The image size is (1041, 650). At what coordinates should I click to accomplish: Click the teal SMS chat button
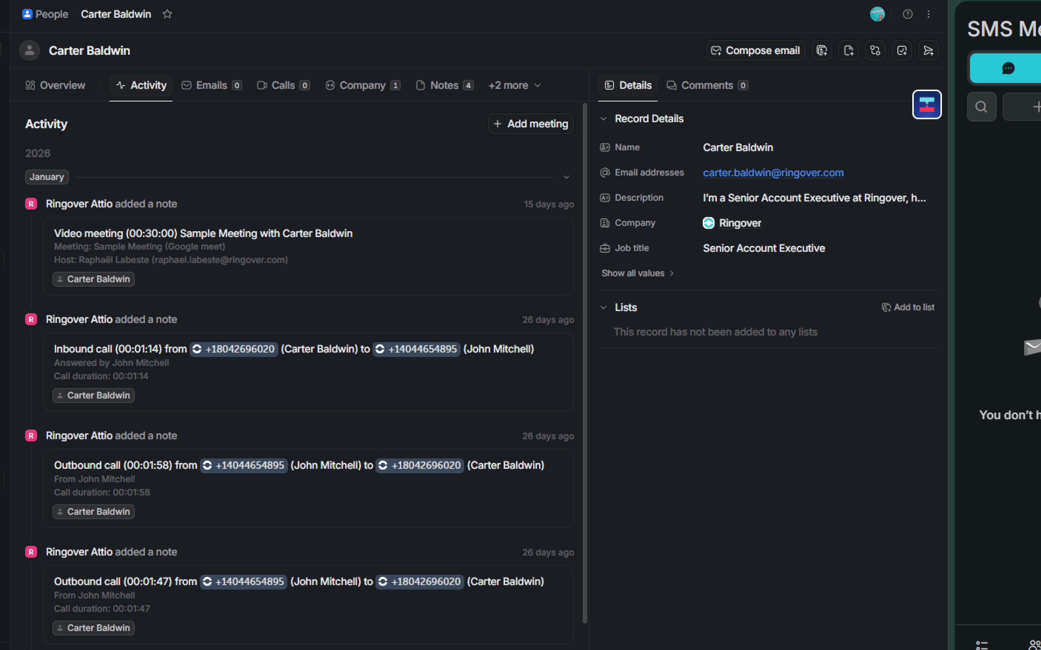[x=1008, y=68]
